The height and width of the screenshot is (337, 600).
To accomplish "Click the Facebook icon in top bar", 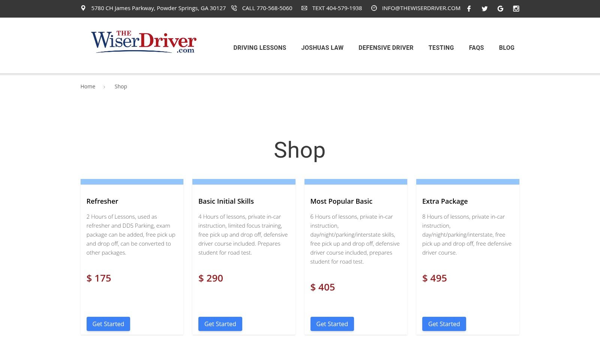I will pyautogui.click(x=469, y=9).
